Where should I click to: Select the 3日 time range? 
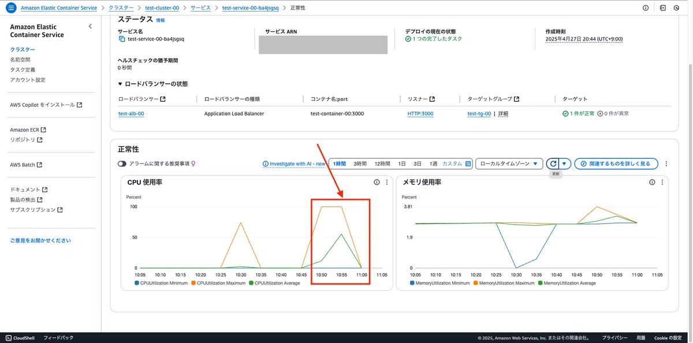(x=418, y=164)
